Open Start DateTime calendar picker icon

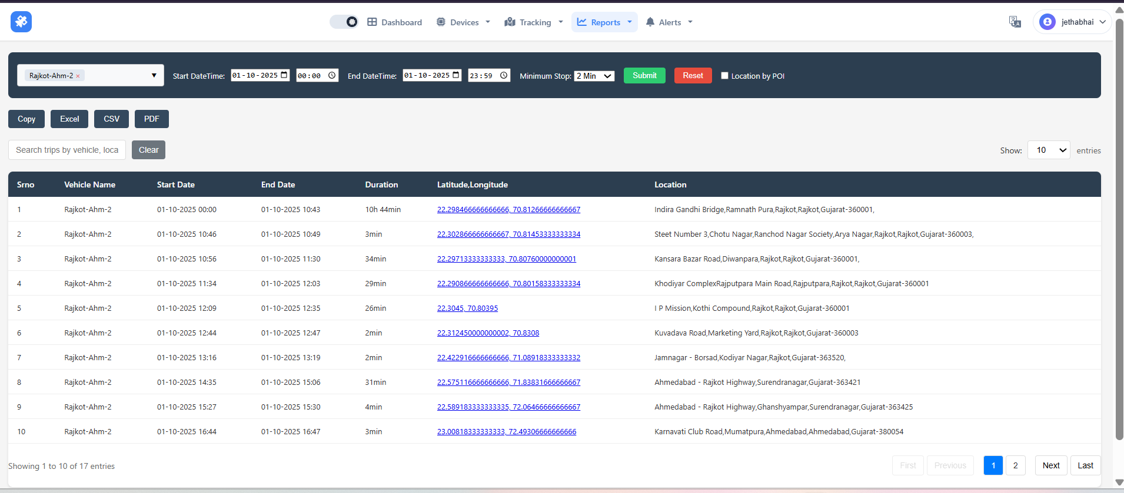pyautogui.click(x=284, y=75)
